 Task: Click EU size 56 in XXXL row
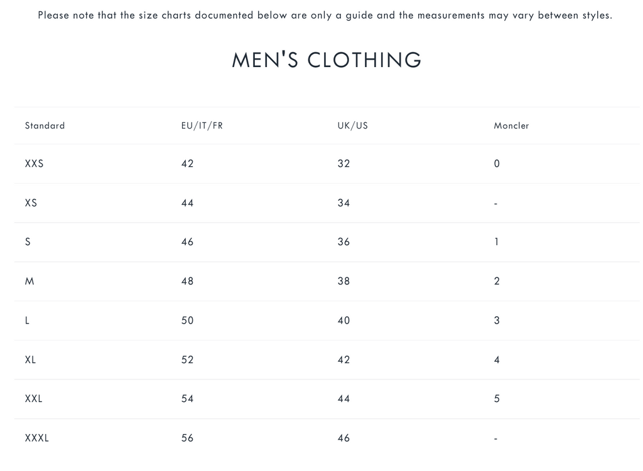187,438
